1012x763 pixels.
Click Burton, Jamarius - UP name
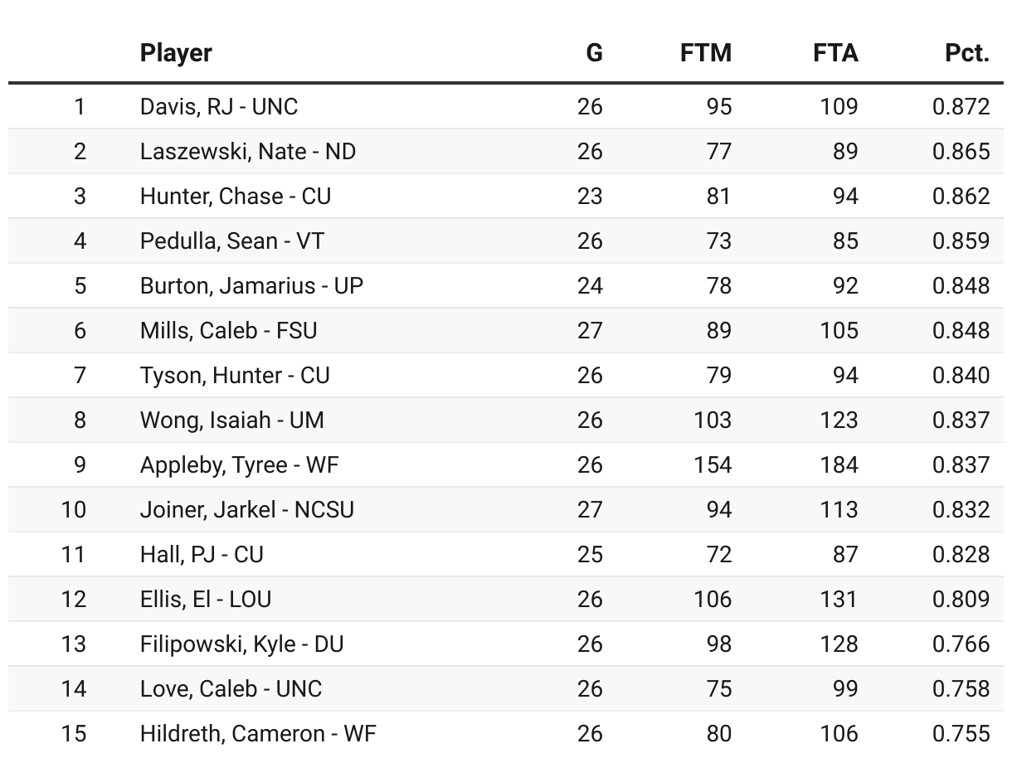click(251, 285)
